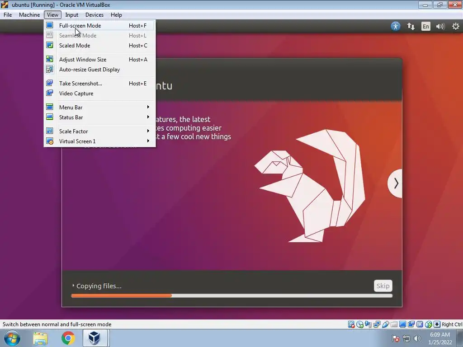The width and height of the screenshot is (463, 347).
Task: Expand the Menu Bar submenu
Action: tap(99, 107)
